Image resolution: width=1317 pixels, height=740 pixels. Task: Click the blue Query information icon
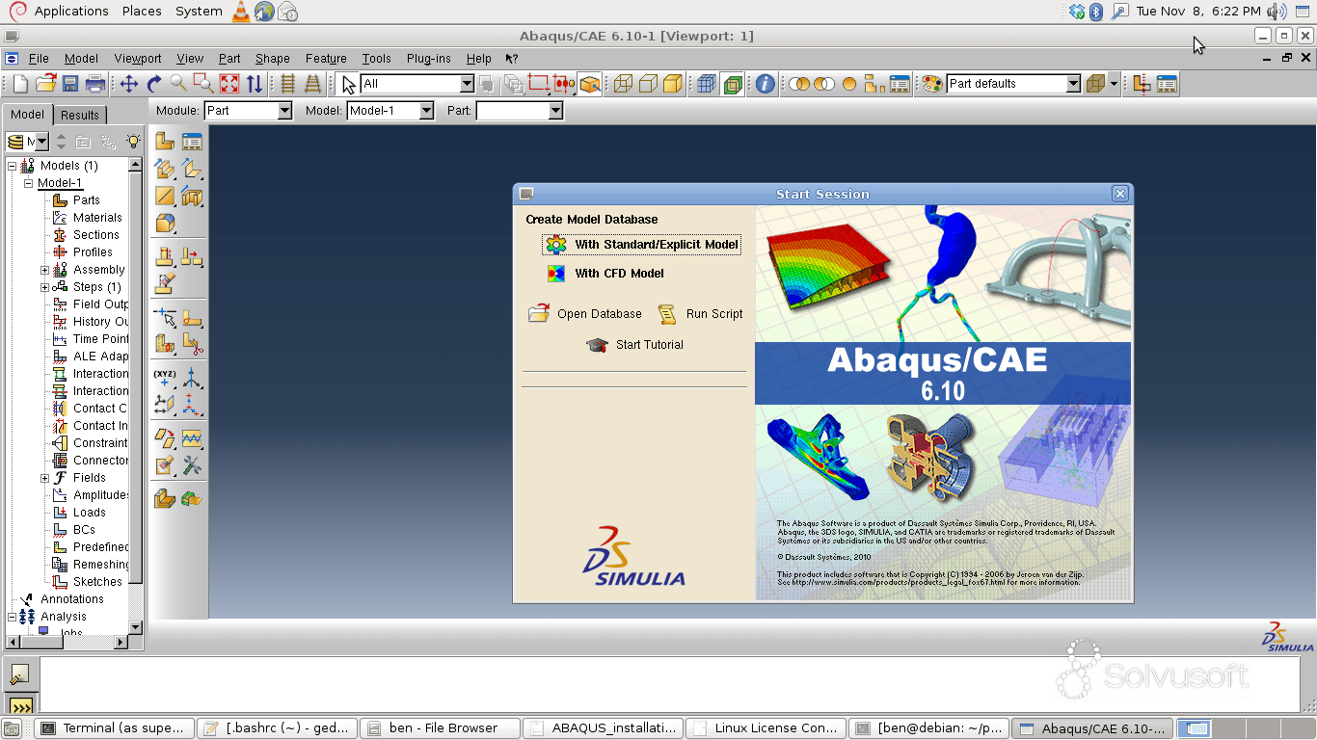[766, 84]
